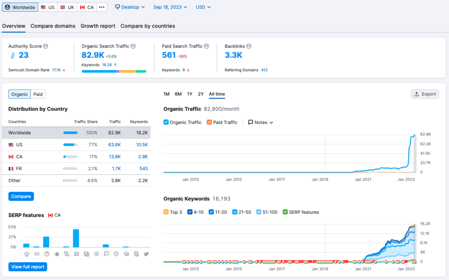Click the video play SERP feature icon

coord(96,254)
